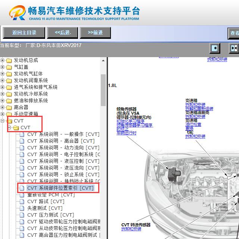Collapse the nested CVT subfolder node
The height and width of the screenshot is (239, 239).
(x=9, y=127)
